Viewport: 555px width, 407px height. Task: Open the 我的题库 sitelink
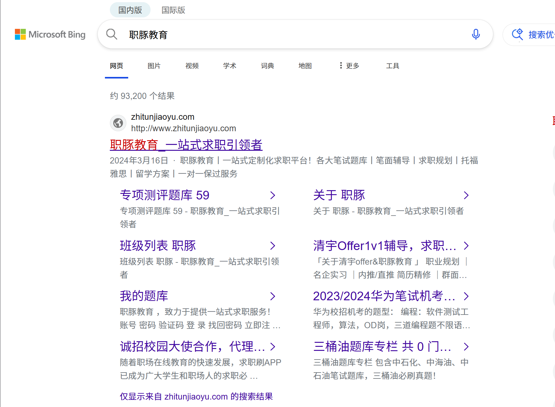point(144,296)
